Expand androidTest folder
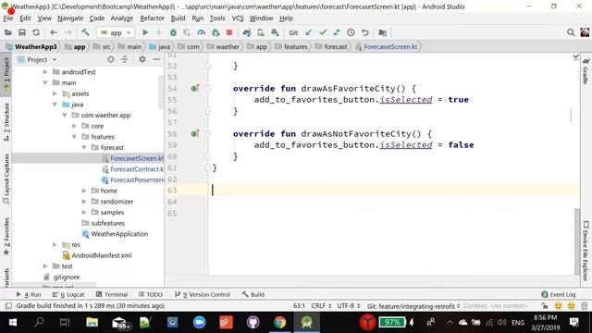Screen dimensions: 592x333 [x=45, y=72]
